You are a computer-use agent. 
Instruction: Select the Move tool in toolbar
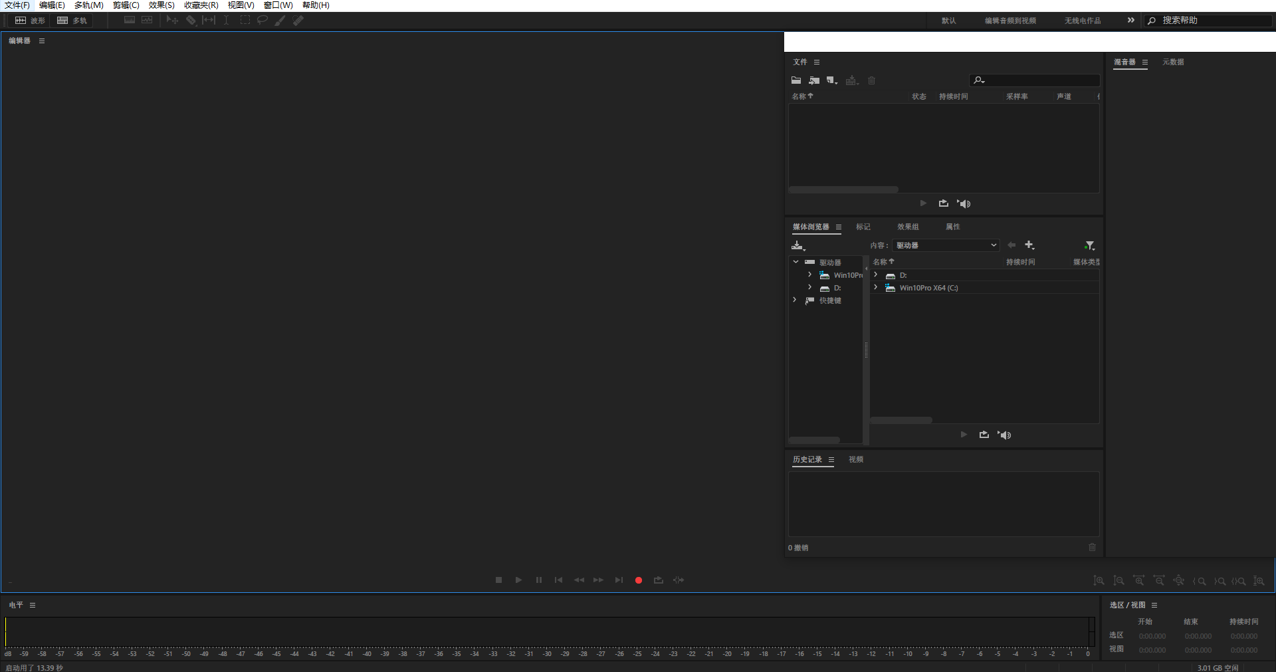coord(172,21)
